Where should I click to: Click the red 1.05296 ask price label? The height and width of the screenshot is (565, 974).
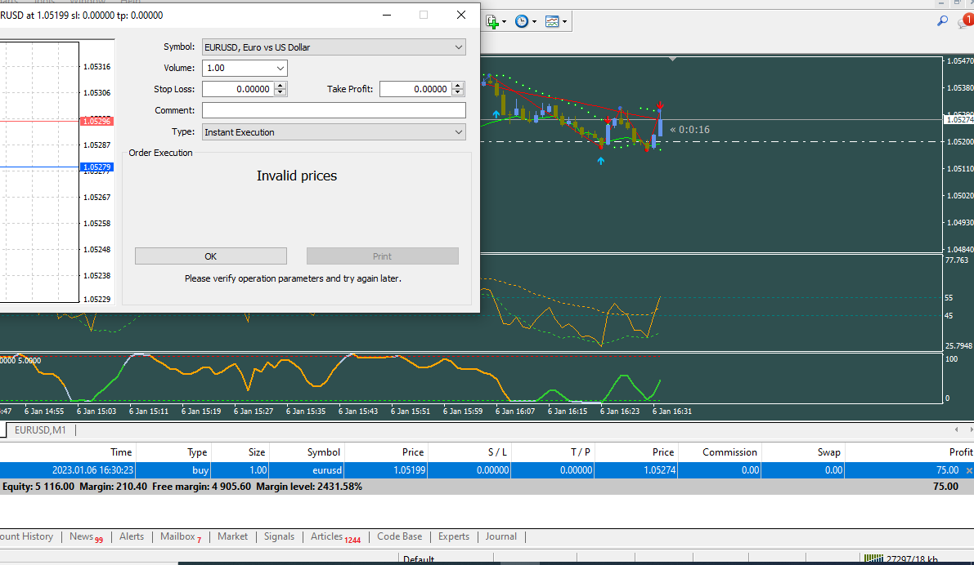click(97, 121)
